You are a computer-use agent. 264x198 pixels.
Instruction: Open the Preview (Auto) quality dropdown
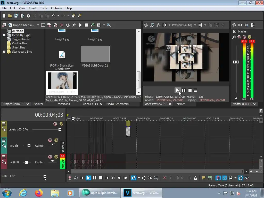point(195,25)
